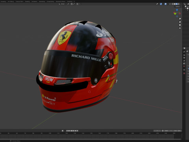
Task: Open the Geometry Nodes workspace tab
Action: click(61, 2)
